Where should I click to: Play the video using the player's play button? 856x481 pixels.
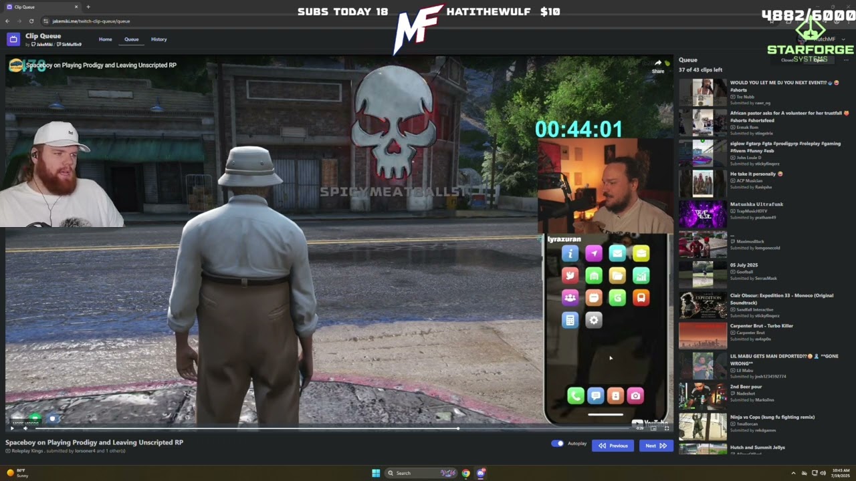[x=12, y=428]
